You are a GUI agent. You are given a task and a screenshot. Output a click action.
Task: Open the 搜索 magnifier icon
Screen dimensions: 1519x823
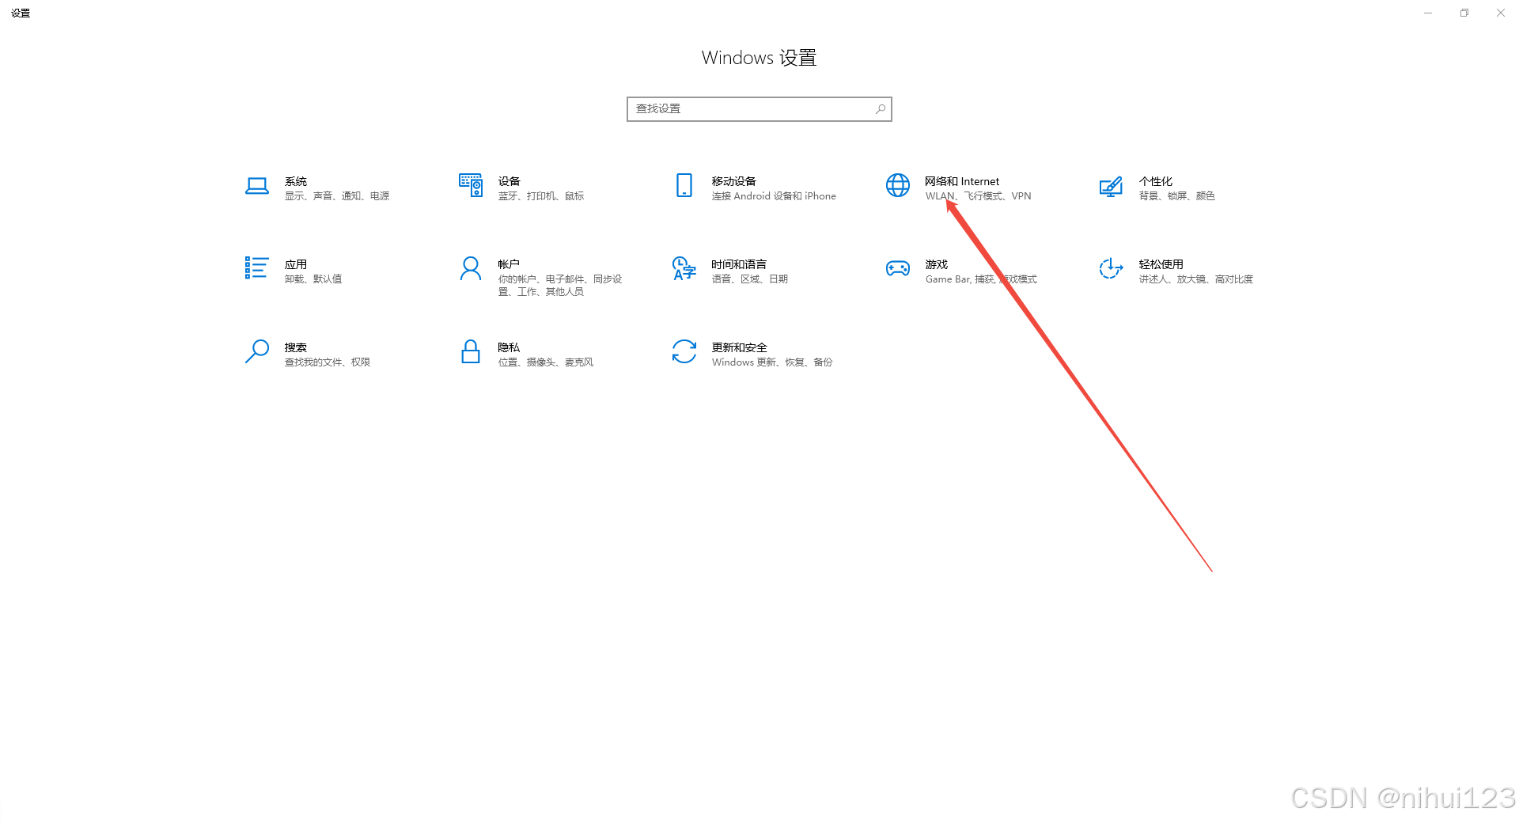click(x=256, y=351)
